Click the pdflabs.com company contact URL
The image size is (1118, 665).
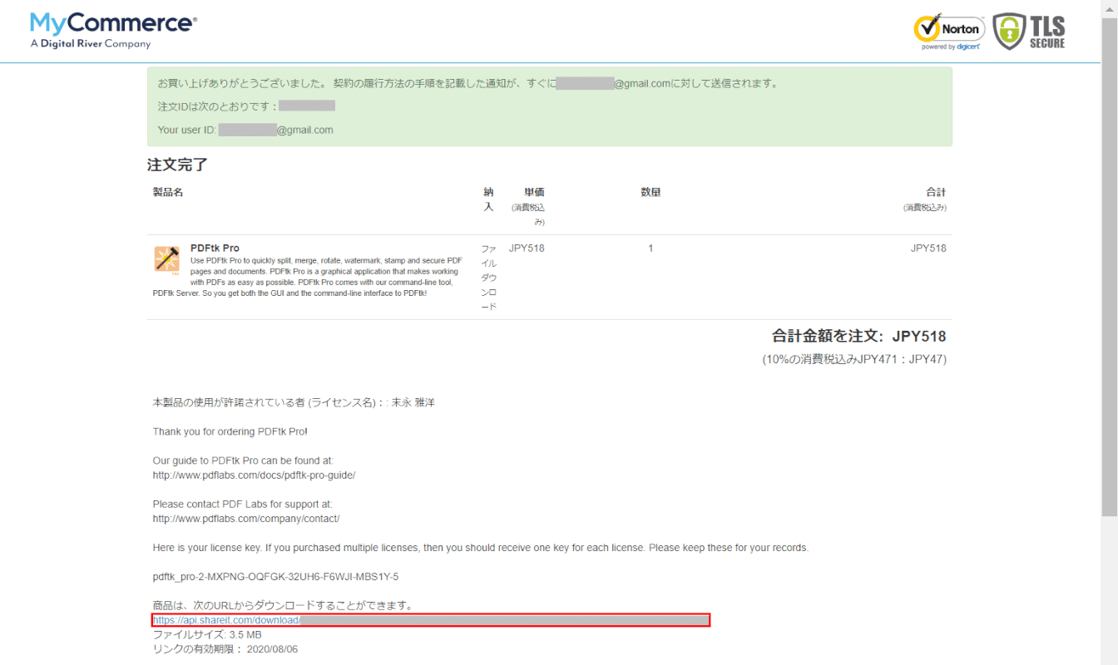pyautogui.click(x=246, y=518)
